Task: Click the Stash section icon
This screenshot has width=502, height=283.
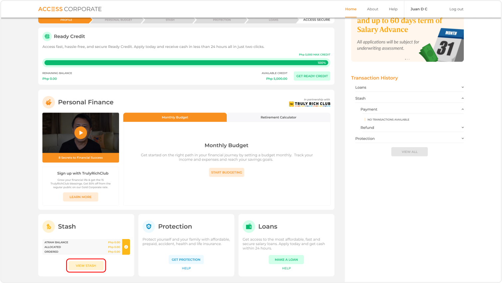Action: point(49,226)
